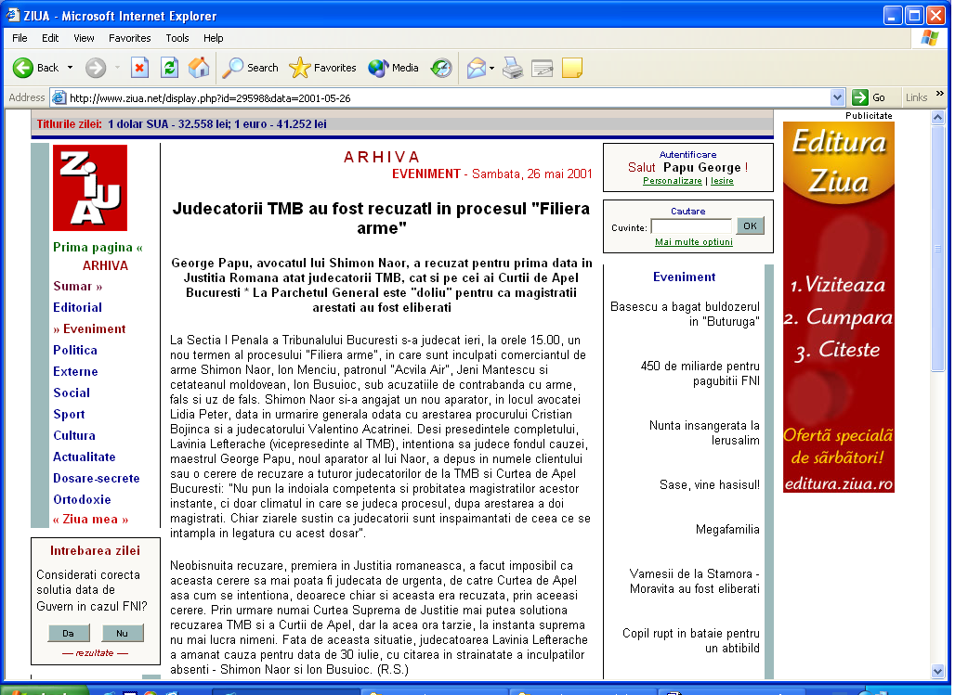Image resolution: width=955 pixels, height=695 pixels.
Task: Click the Cuvinte search input field
Action: coord(691,226)
